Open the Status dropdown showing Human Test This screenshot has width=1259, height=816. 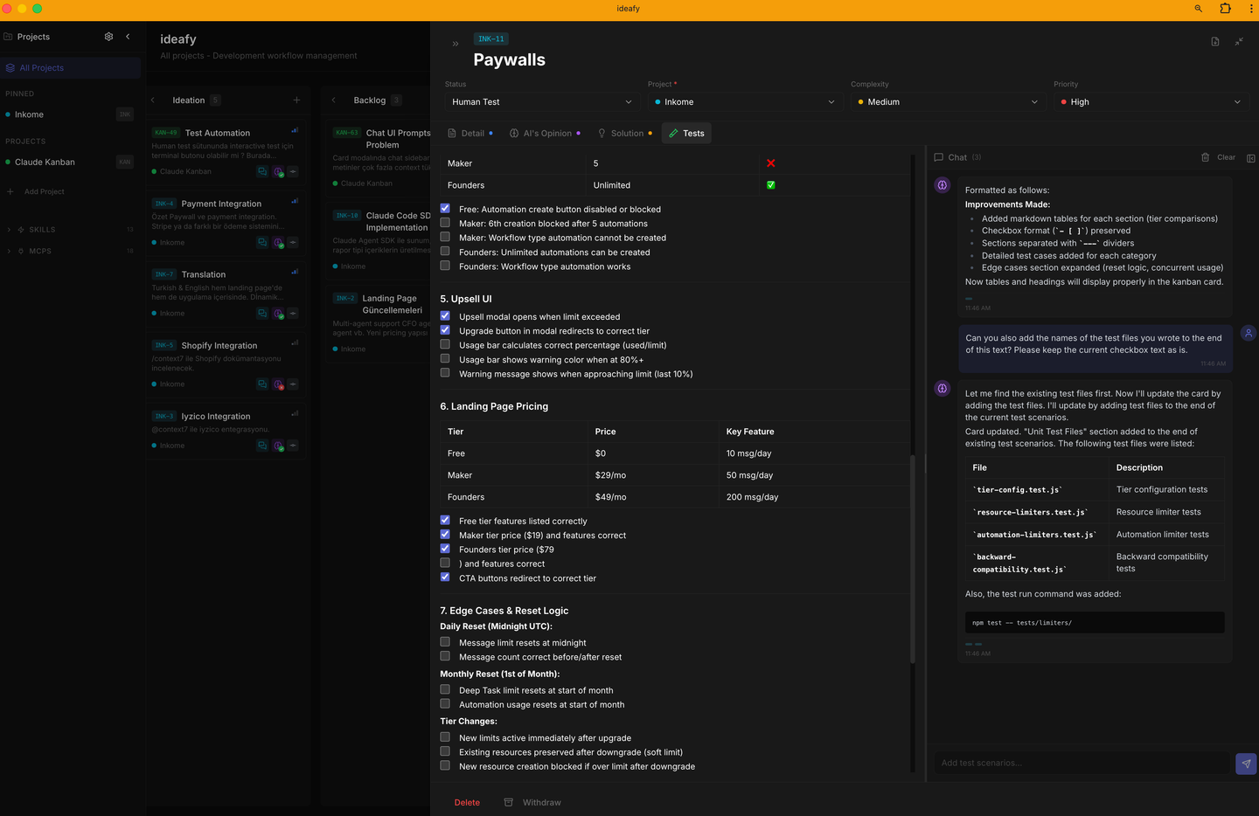pos(541,102)
